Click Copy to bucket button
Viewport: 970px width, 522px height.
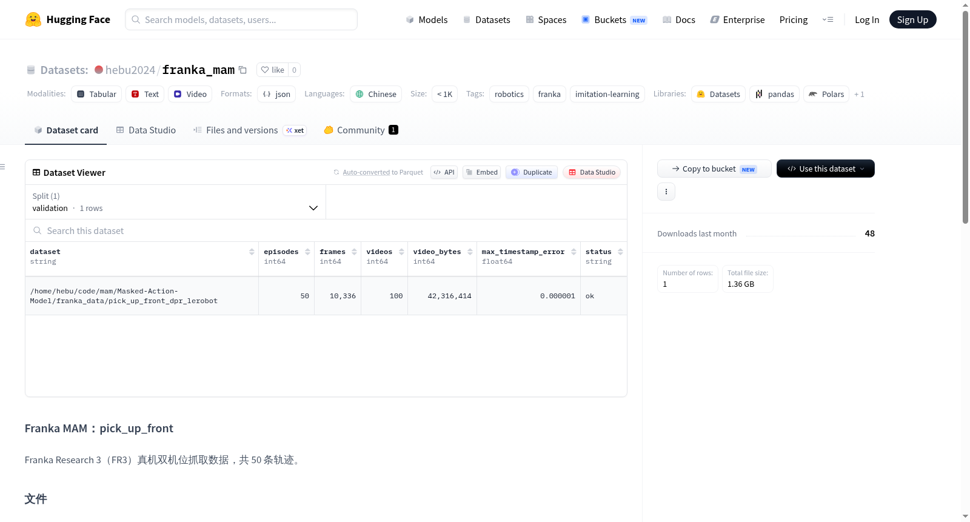tap(714, 169)
